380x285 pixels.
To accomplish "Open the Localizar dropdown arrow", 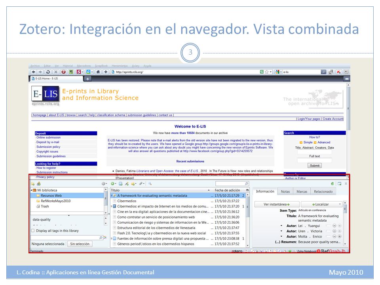I will pyautogui.click(x=340, y=204).
